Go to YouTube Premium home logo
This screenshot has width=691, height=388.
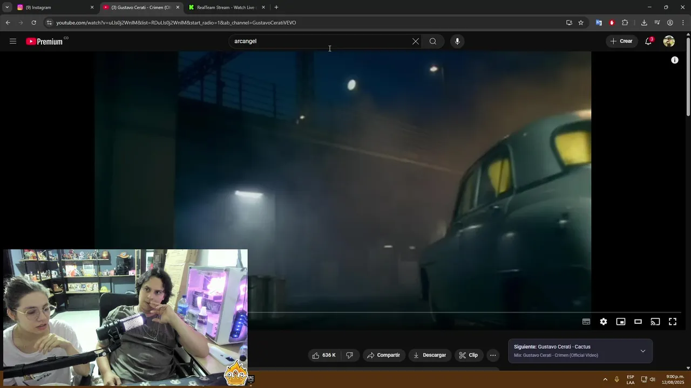click(x=44, y=41)
